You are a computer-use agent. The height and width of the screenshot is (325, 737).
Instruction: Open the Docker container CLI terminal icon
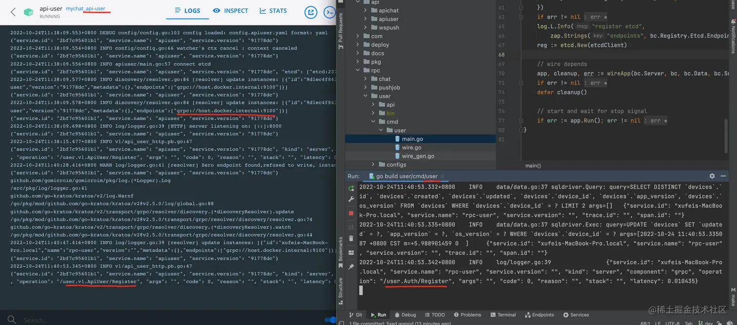[x=330, y=13]
